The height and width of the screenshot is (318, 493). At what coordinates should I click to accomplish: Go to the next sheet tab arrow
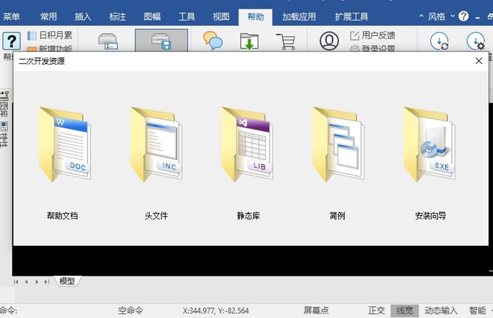[x=37, y=282]
